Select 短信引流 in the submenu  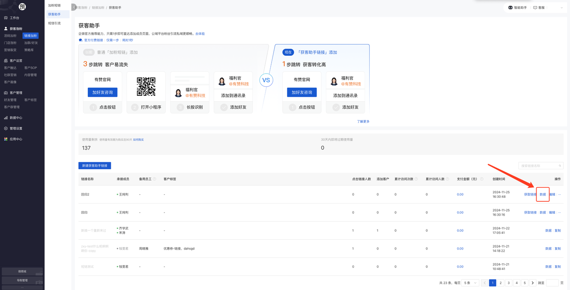tap(54, 23)
